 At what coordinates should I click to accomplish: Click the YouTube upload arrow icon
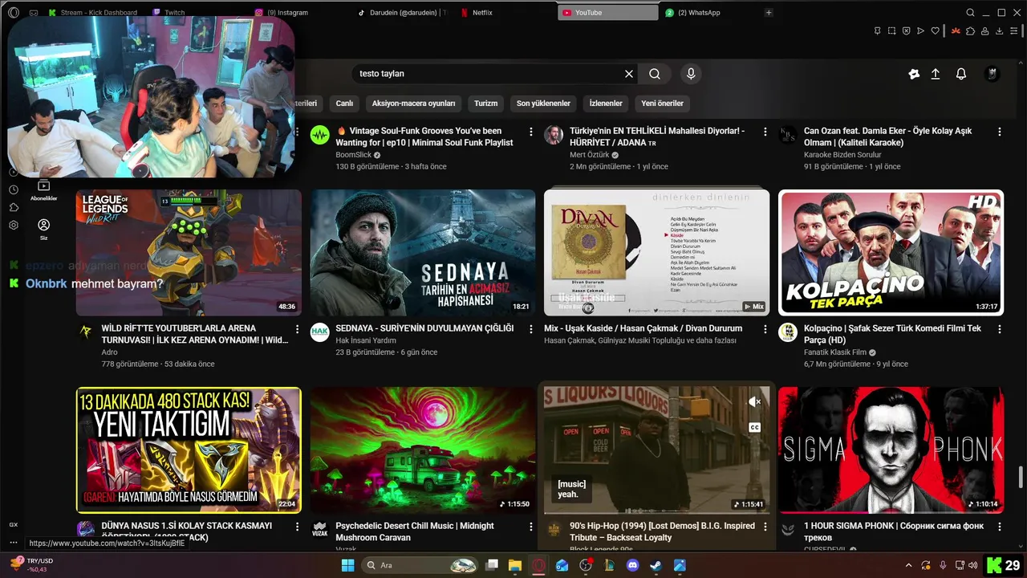936,74
